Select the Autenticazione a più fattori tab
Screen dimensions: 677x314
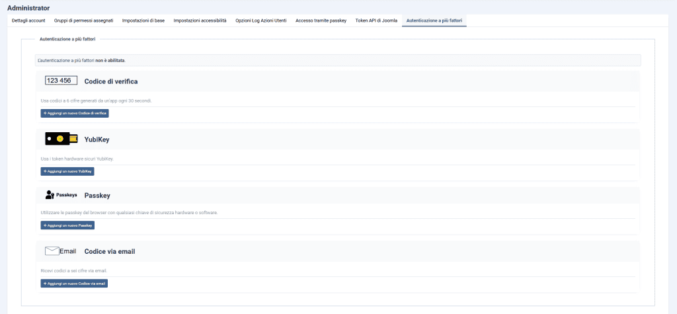434,21
